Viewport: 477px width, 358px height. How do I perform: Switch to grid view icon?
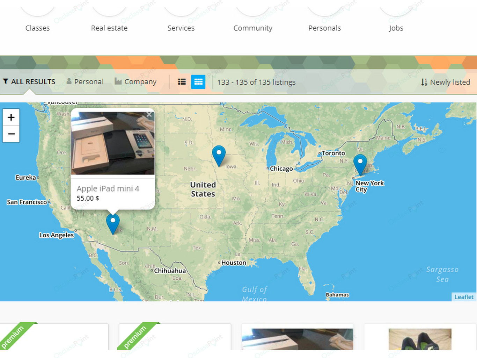click(198, 82)
